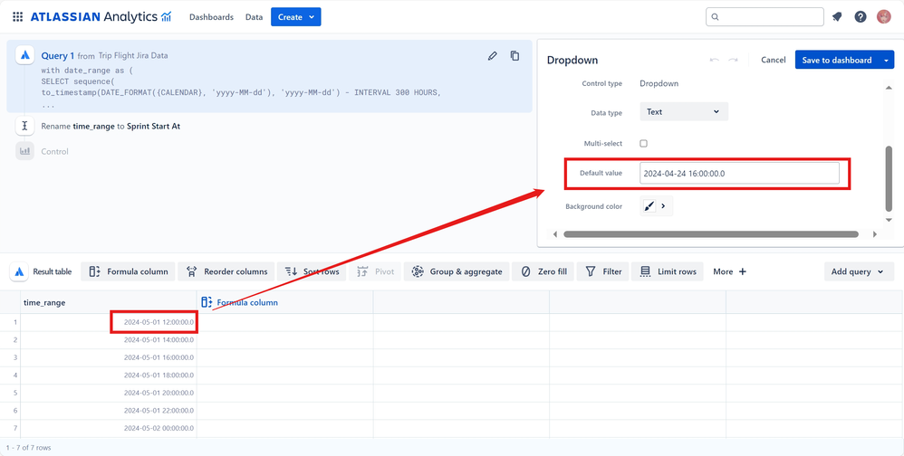Image resolution: width=904 pixels, height=456 pixels.
Task: Cancel the dropdown control edits
Action: pyautogui.click(x=774, y=60)
